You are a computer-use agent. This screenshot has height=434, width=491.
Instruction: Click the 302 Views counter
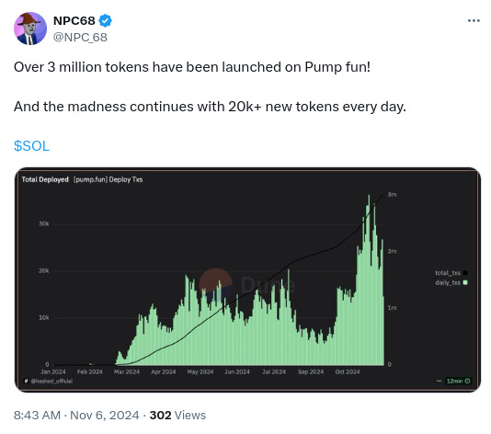[x=177, y=416]
